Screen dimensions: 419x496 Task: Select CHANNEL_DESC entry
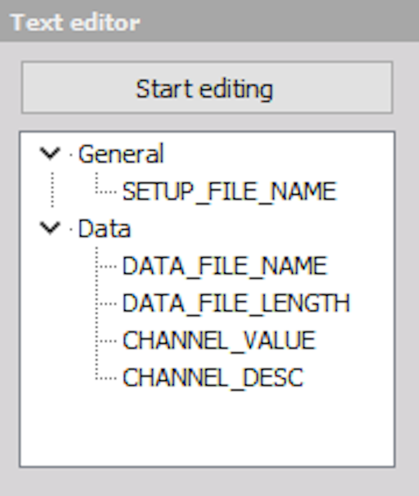(213, 378)
